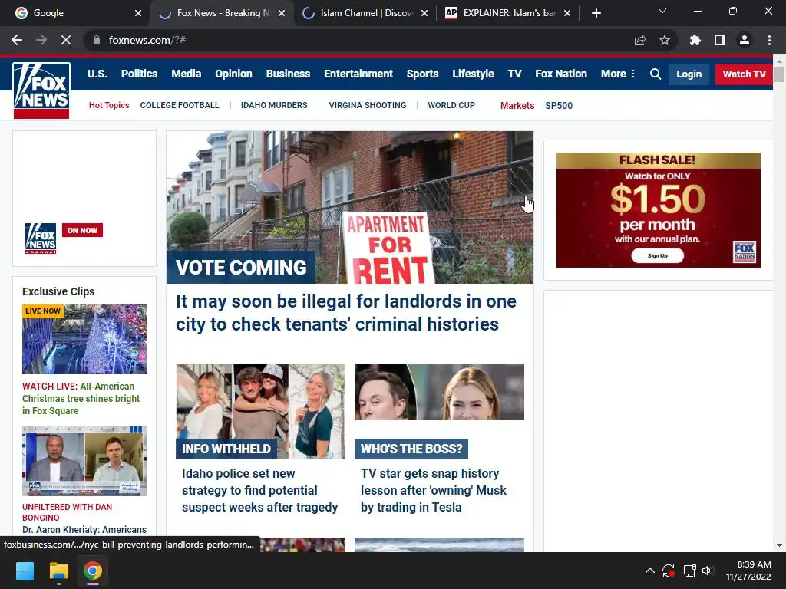The image size is (786, 589).
Task: Expand the More menu in navigation
Action: (618, 74)
